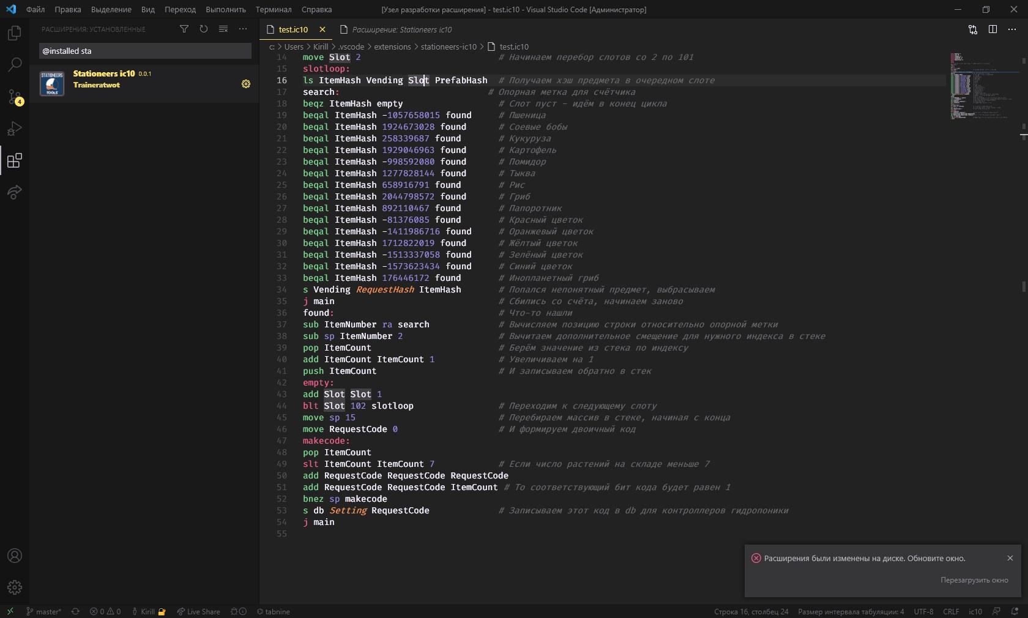Close the test.ic10 tab

322,29
